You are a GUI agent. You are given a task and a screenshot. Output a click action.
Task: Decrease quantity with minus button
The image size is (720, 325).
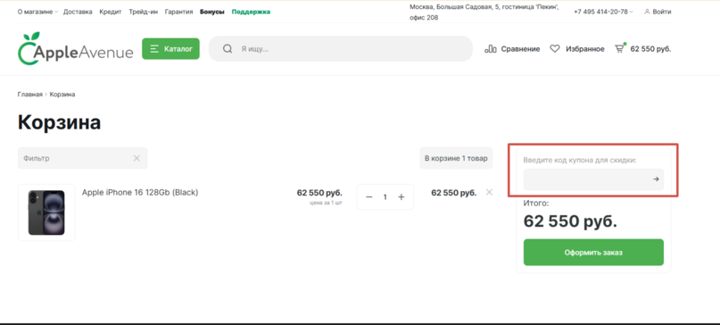coord(369,197)
